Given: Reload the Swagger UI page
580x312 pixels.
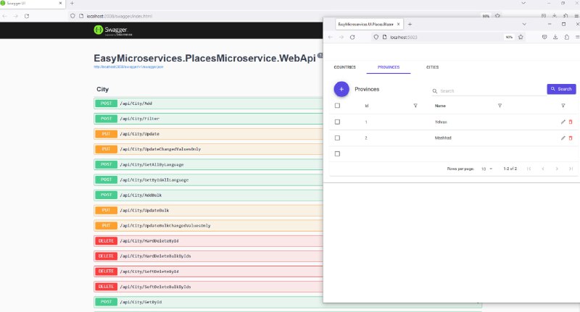Looking at the screenshot, I should pos(27,16).
